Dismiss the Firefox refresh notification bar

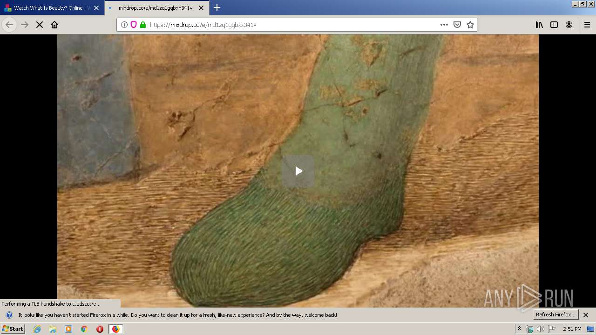[x=586, y=315]
